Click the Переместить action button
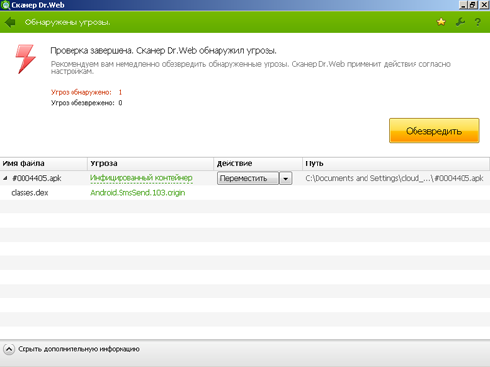 pos(248,178)
